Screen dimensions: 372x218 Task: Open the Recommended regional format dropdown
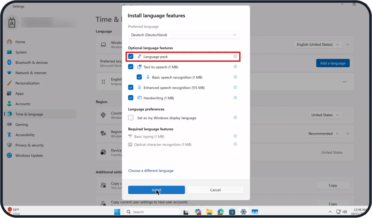click(323, 134)
